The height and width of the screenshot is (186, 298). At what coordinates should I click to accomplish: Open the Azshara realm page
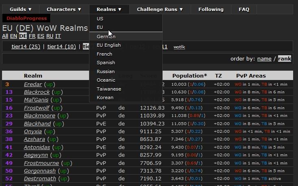[35, 139]
